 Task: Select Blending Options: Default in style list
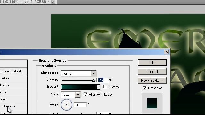[13, 71]
